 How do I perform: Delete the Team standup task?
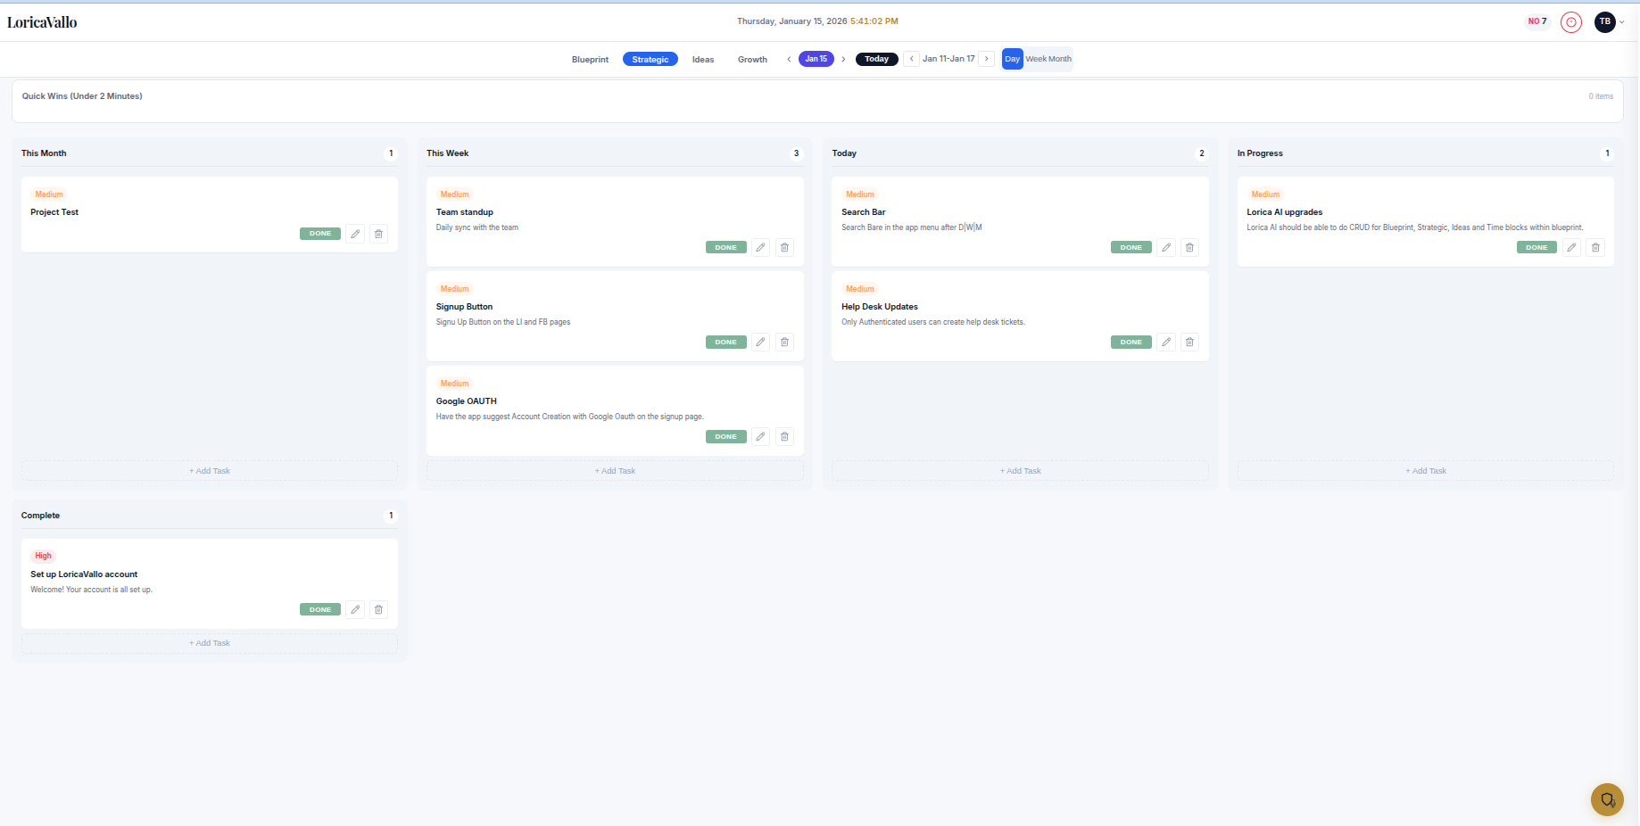click(x=784, y=247)
